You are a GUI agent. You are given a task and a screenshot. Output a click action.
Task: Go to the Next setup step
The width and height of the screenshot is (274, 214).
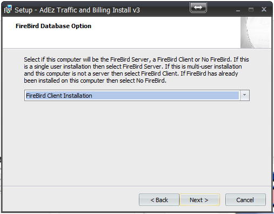[x=199, y=200]
